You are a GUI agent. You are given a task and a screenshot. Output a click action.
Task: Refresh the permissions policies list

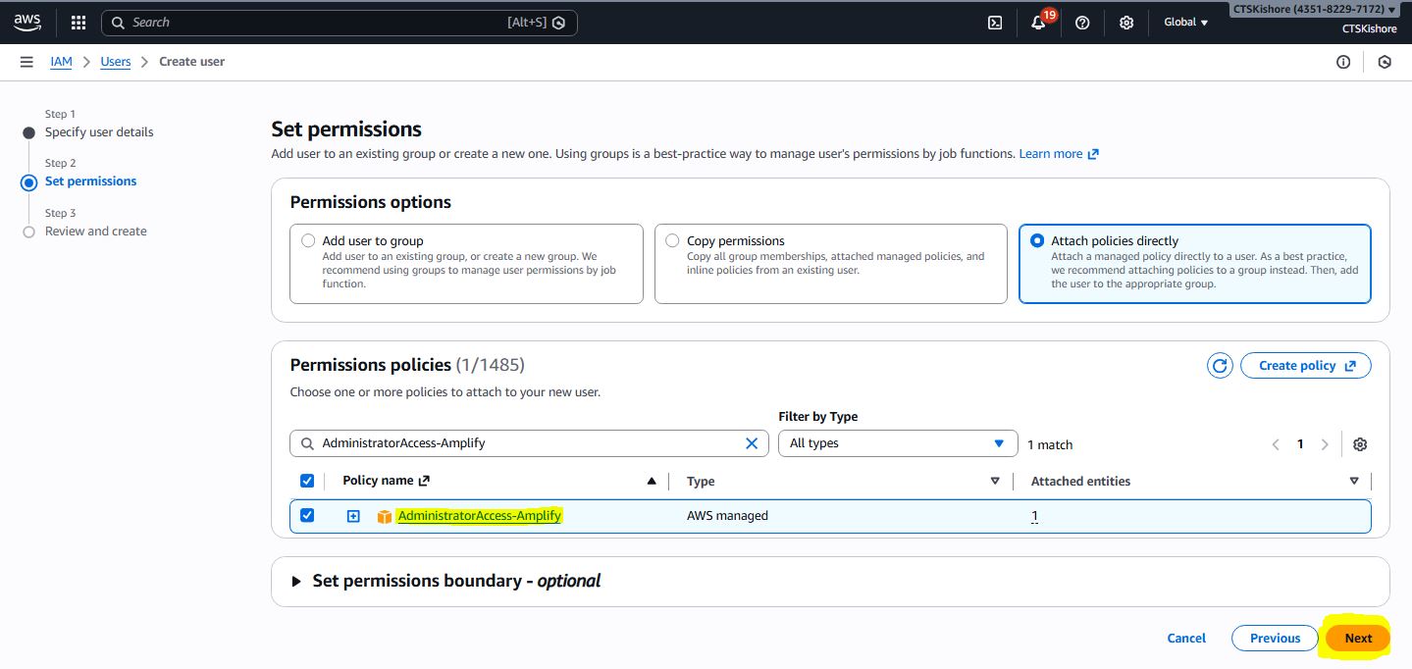coord(1220,366)
